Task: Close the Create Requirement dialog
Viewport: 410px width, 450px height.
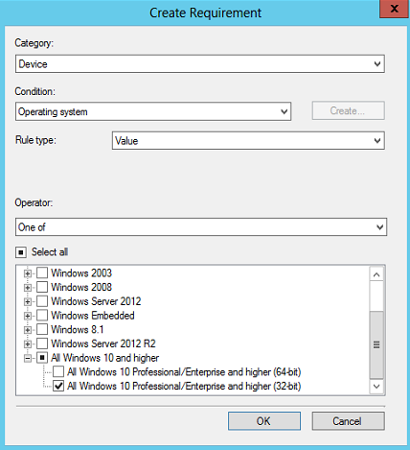Action: (395, 9)
